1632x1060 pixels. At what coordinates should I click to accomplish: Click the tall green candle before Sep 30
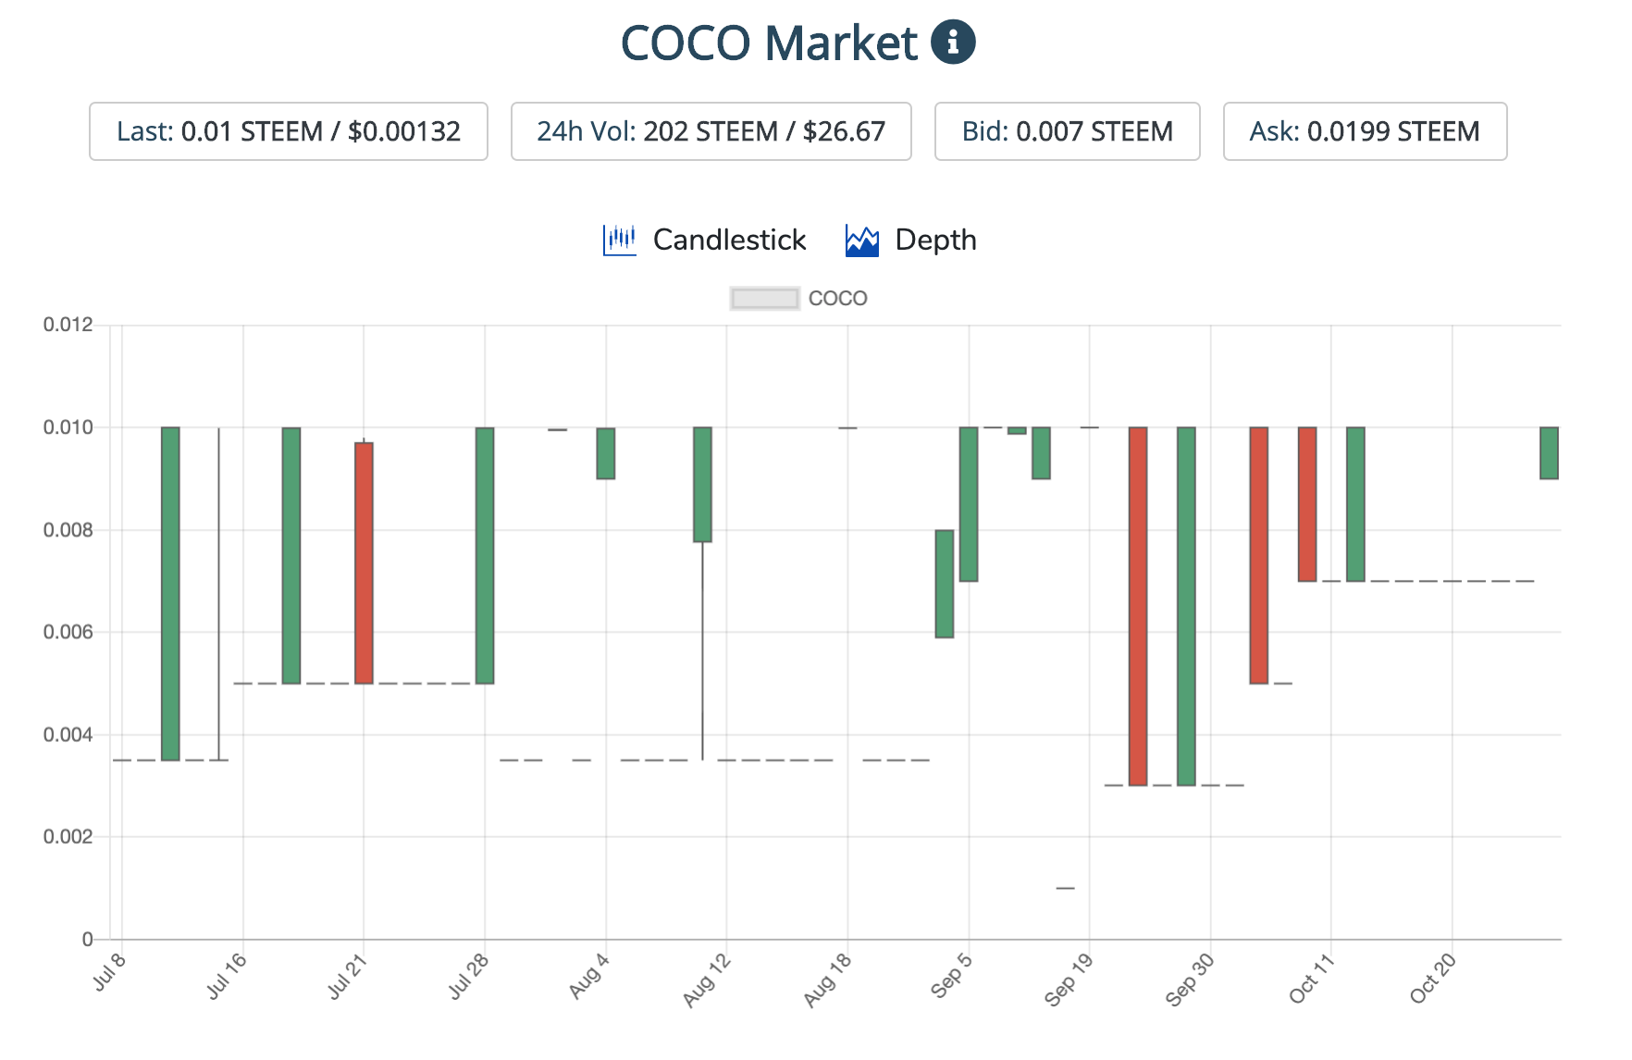(x=1186, y=606)
